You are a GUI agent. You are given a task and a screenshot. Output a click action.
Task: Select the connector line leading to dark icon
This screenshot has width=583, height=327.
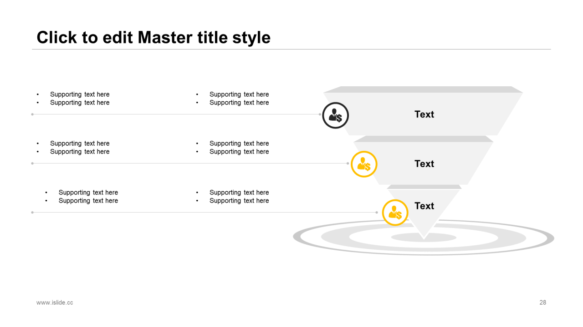point(176,114)
